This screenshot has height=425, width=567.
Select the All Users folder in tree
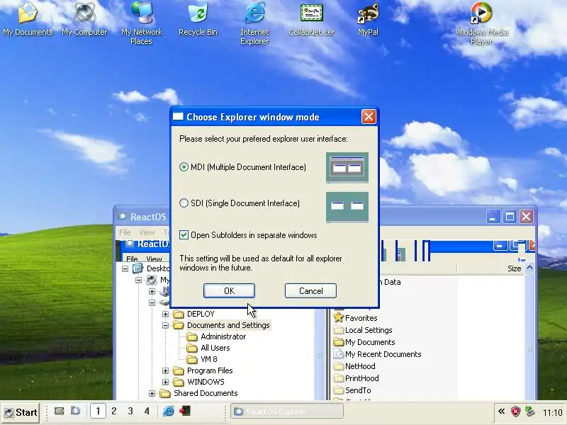pyautogui.click(x=208, y=348)
